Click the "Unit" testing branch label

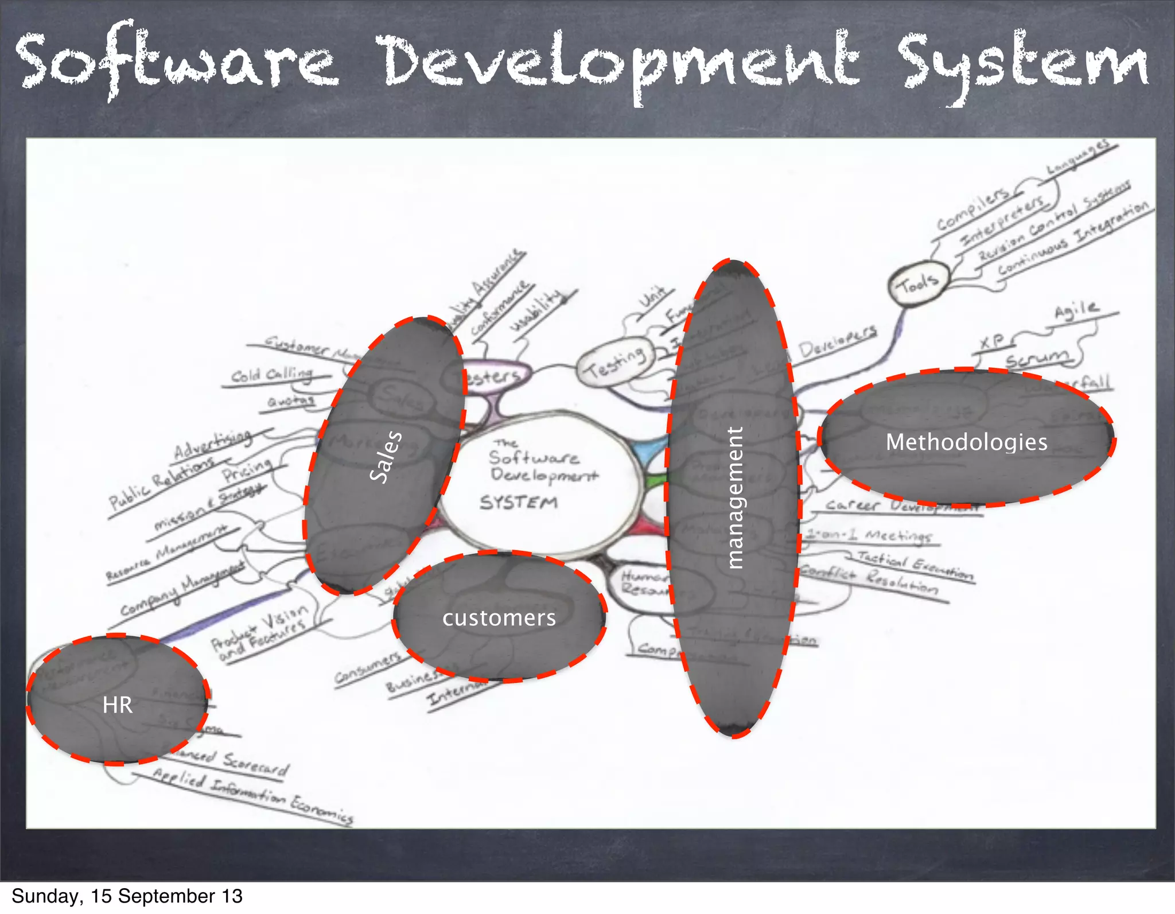click(653, 298)
